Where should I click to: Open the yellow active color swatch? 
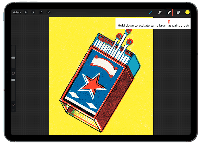pyautogui.click(x=187, y=12)
